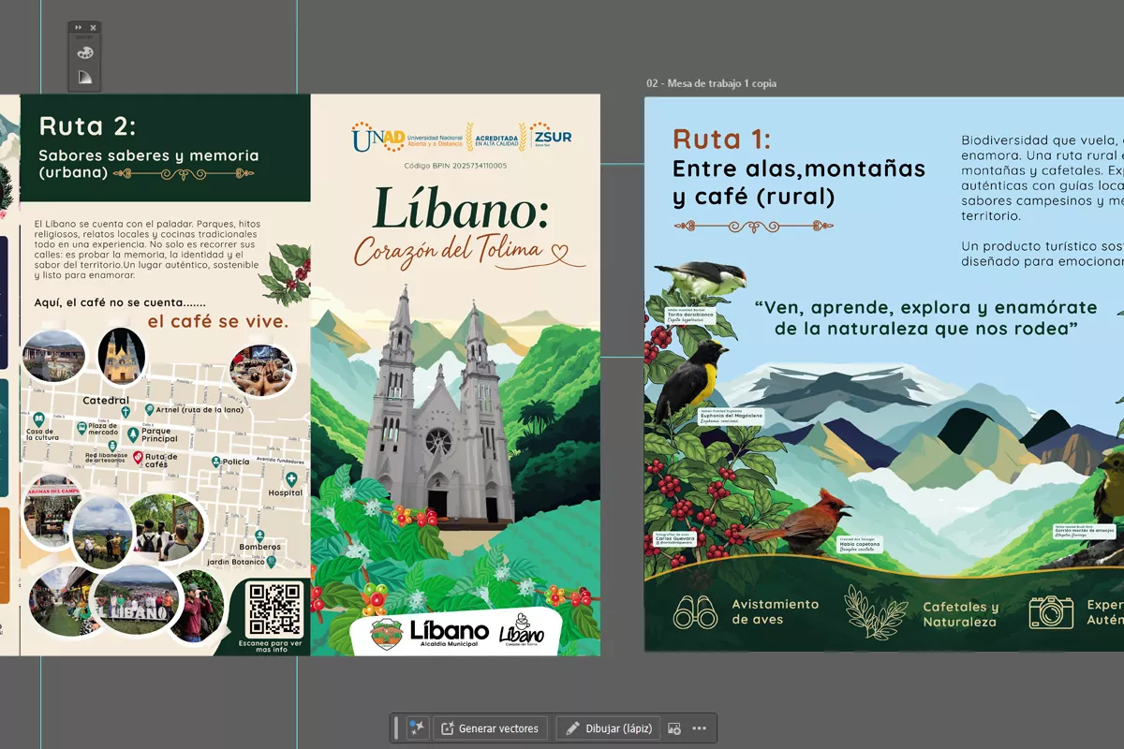The image size is (1124, 749).
Task: Select the 'Ven, aprende, explora' quote text
Action: tap(926, 317)
